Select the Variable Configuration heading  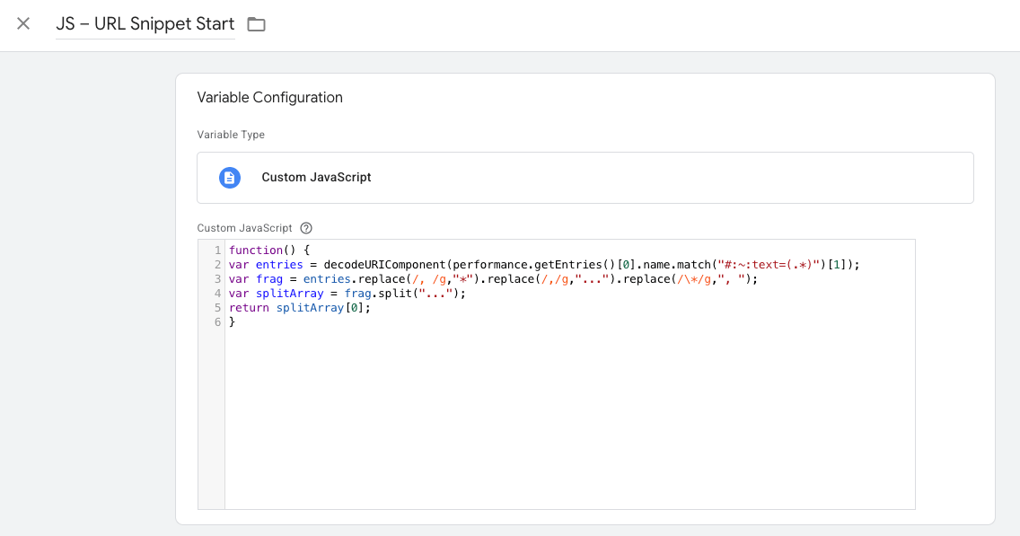coord(269,97)
